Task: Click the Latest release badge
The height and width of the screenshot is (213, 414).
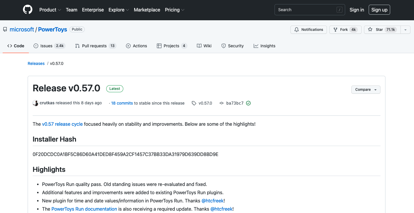Action: pos(115,89)
